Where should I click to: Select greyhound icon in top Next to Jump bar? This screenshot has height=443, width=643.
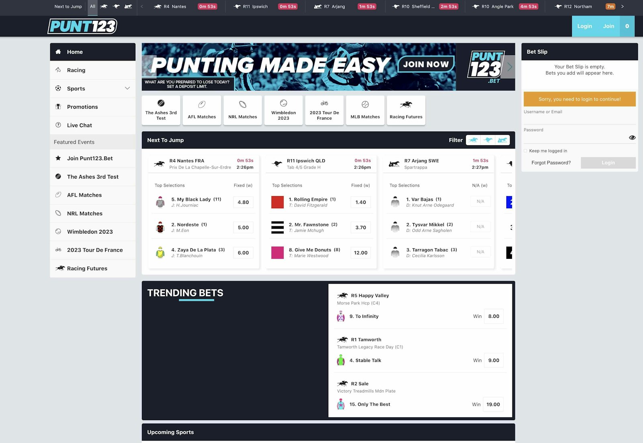(116, 6)
